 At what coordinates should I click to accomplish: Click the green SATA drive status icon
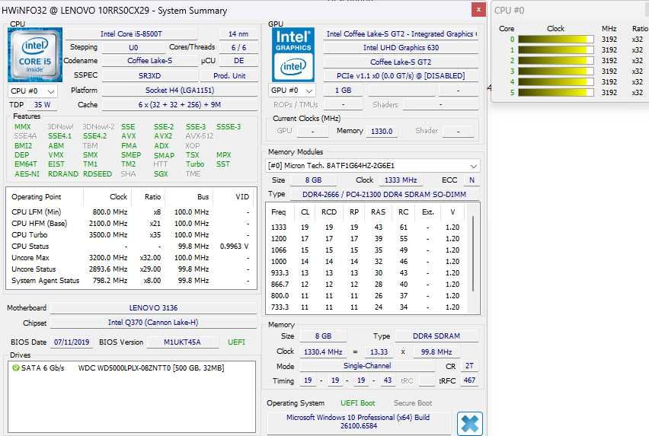[x=16, y=368]
